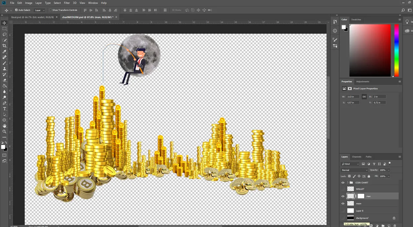Adjust the hue slider strip
This screenshot has width=413, height=227.
[396, 50]
